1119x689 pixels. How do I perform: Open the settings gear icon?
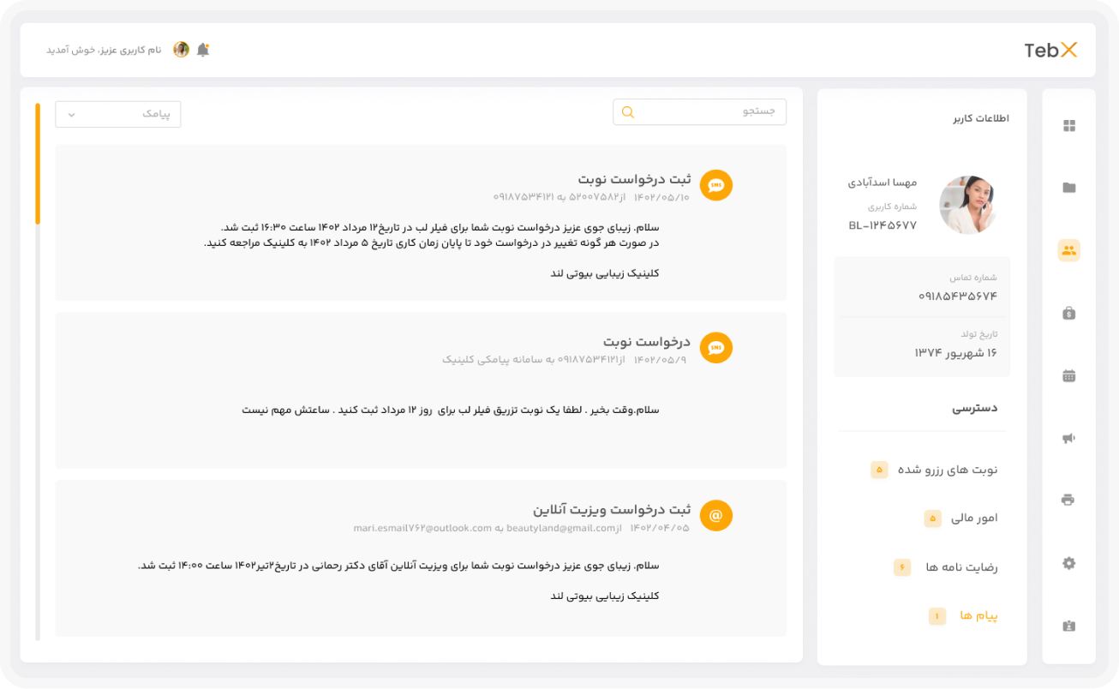1068,563
